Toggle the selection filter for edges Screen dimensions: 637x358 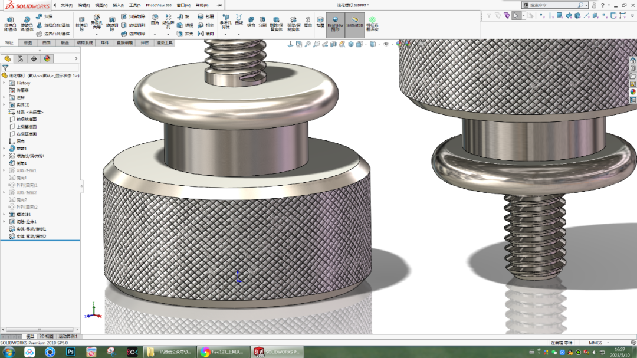pyautogui.click(x=551, y=16)
